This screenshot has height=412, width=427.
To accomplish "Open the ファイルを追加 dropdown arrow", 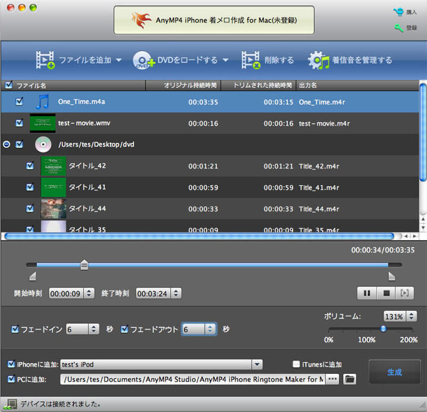I will [118, 60].
